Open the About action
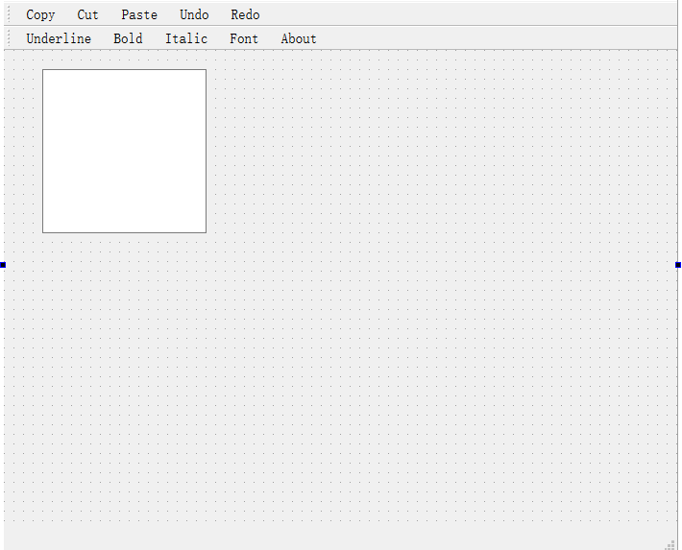This screenshot has height=550, width=682. click(x=299, y=38)
